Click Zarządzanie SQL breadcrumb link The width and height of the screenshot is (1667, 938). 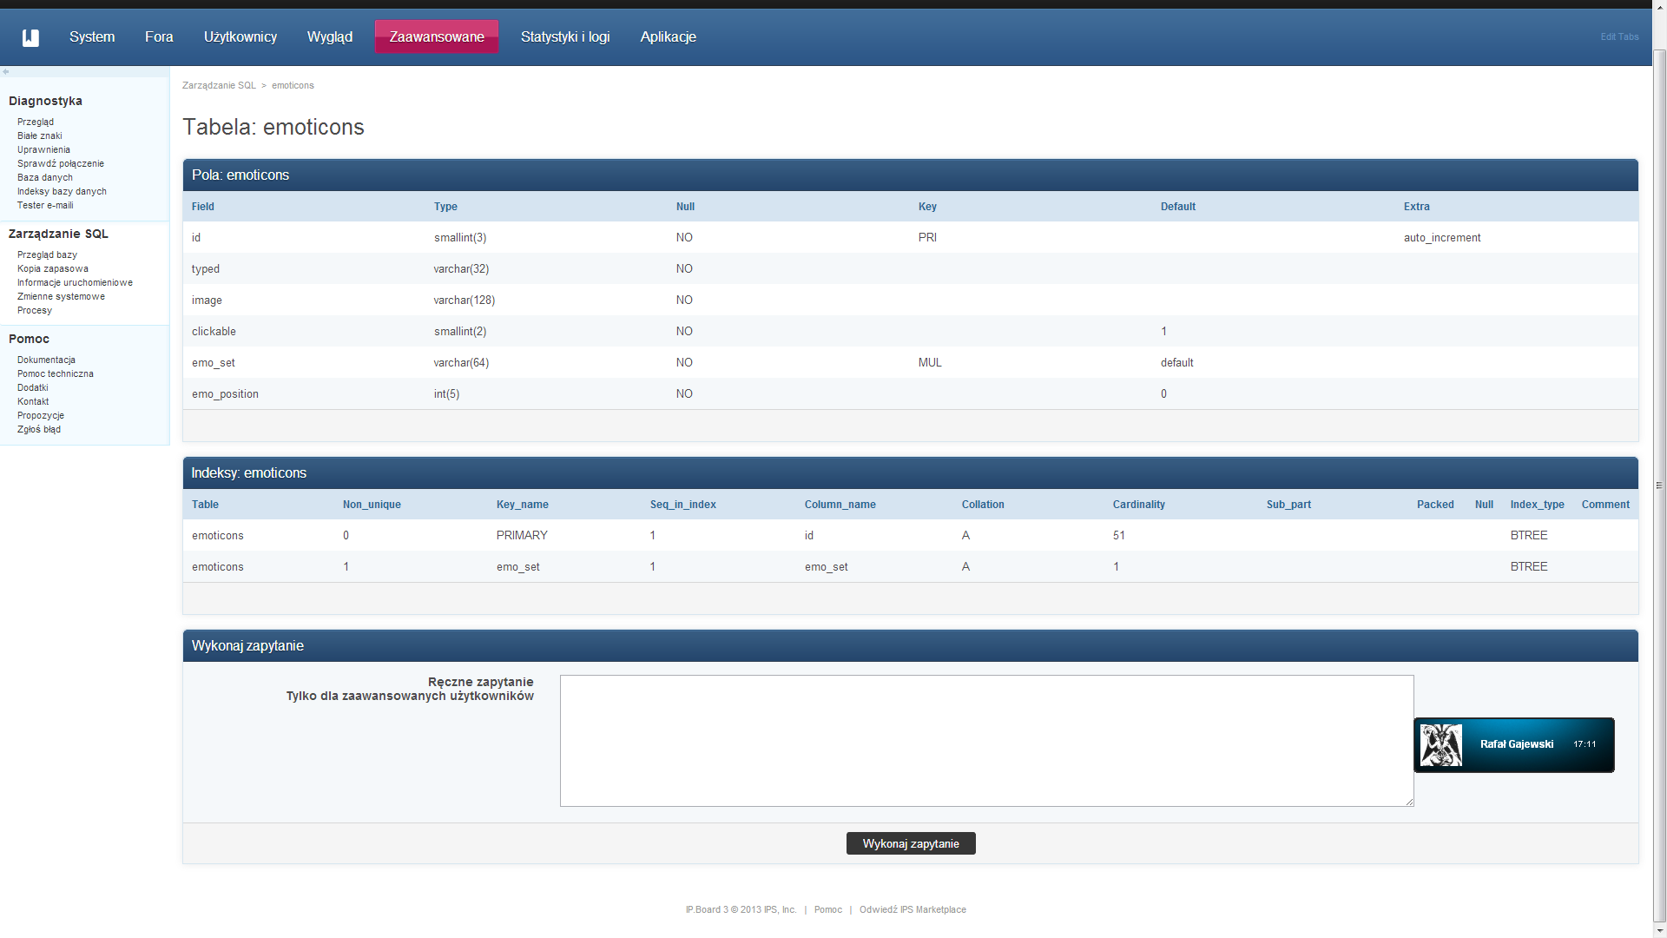[219, 86]
